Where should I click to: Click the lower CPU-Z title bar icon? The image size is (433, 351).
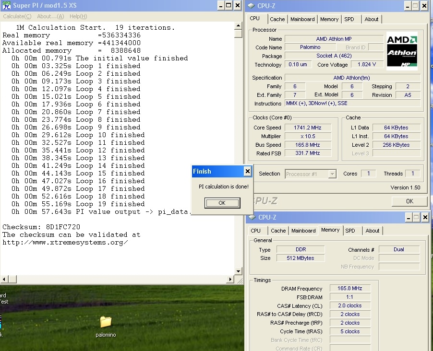(x=253, y=217)
